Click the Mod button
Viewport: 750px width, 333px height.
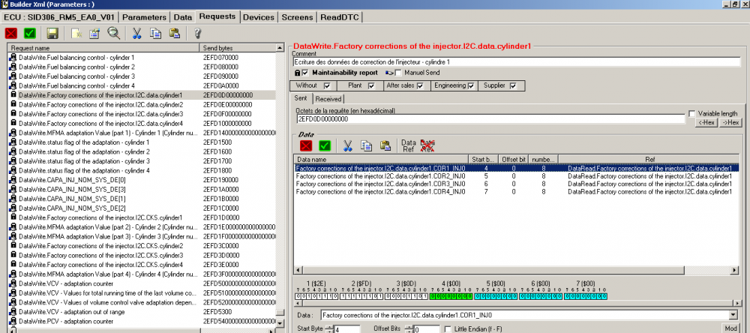click(730, 328)
